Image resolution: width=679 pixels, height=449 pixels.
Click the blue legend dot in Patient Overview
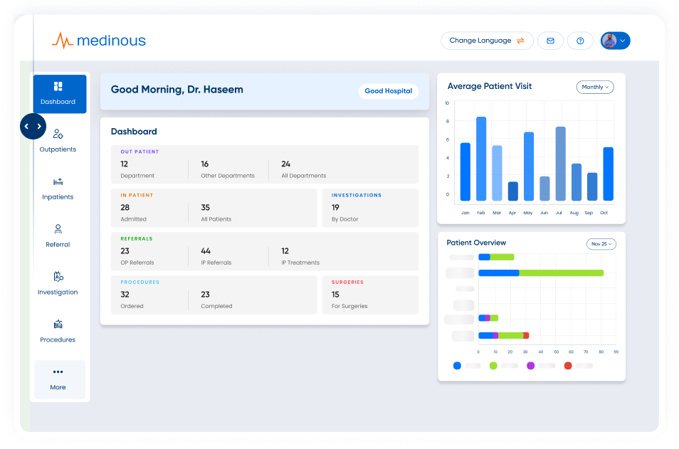tap(457, 366)
